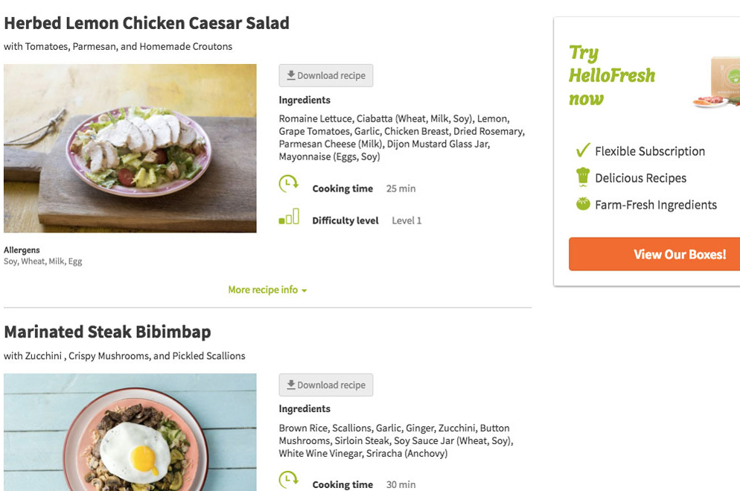The height and width of the screenshot is (491, 740).
Task: Click the Try HelloFresh now heading
Action: tap(612, 75)
